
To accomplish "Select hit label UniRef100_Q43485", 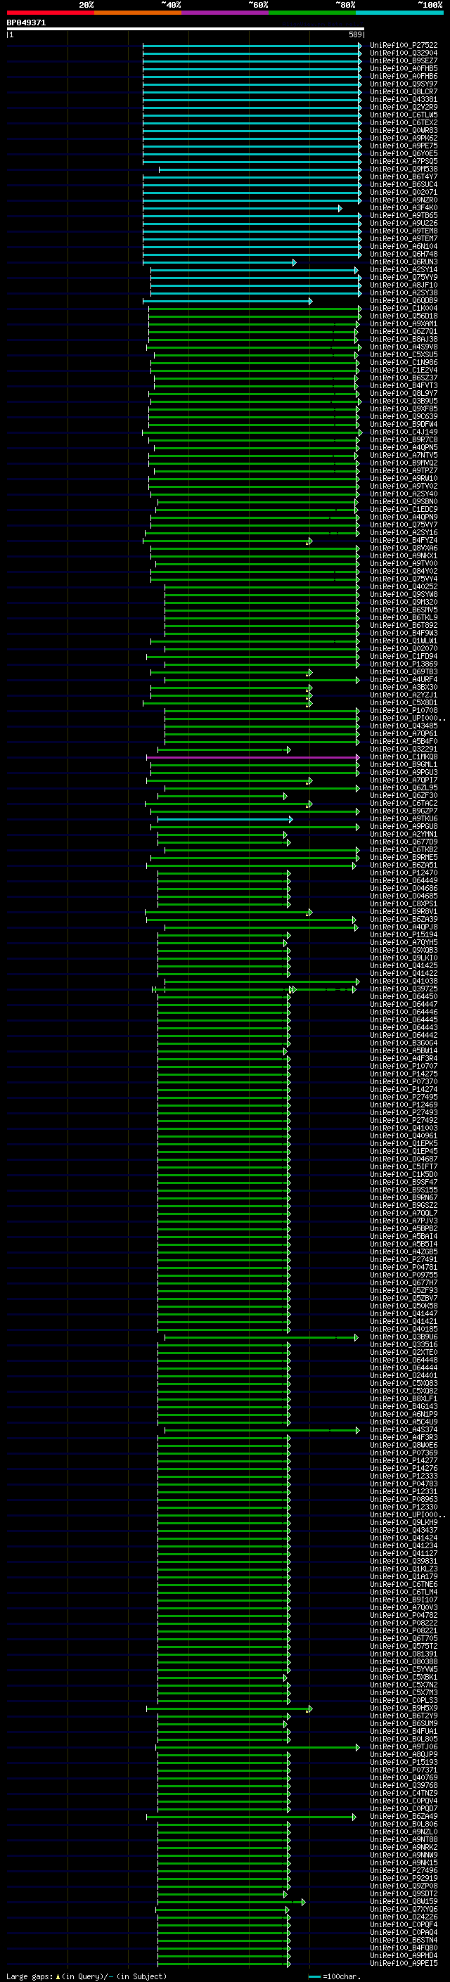I will coord(404,726).
